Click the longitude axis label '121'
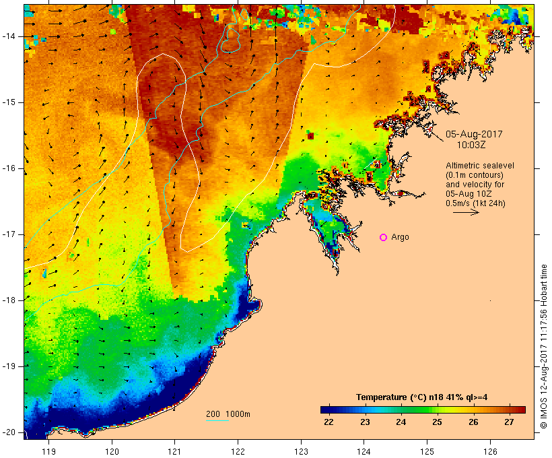552x458 pixels. click(x=175, y=451)
